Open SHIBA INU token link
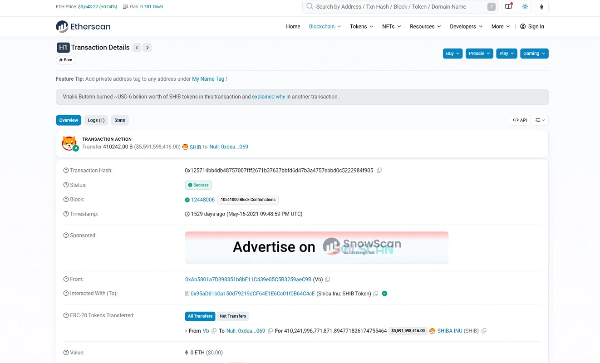The width and height of the screenshot is (600, 363). 450,331
